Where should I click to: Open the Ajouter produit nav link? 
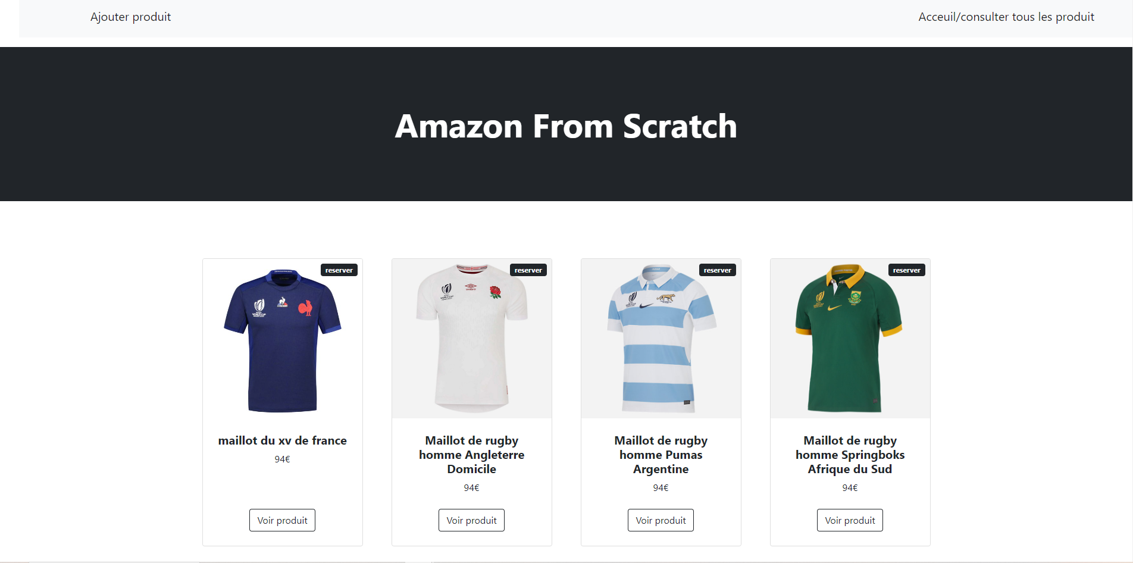point(130,17)
